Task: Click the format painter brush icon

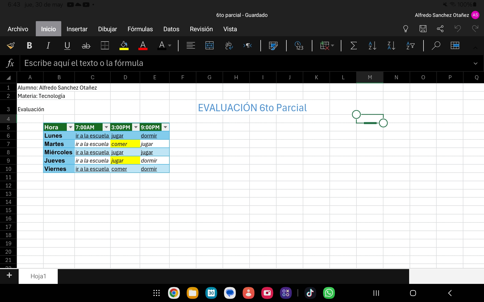Action: [x=11, y=46]
